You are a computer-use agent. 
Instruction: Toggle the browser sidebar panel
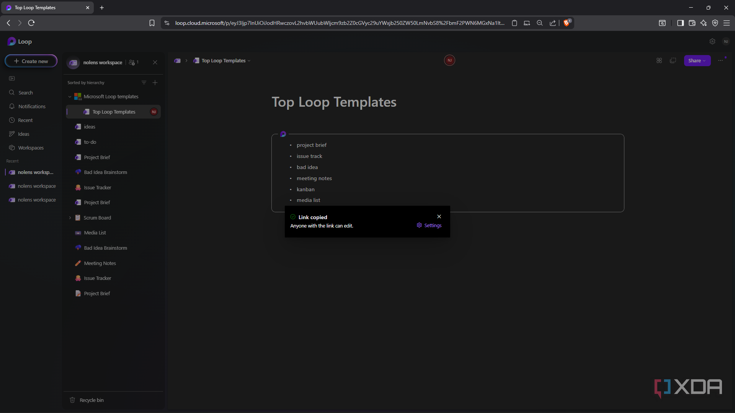(x=680, y=23)
